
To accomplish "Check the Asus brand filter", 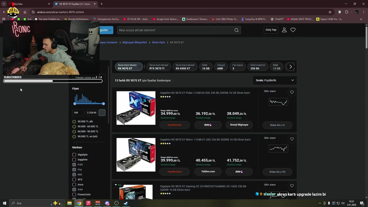I will point(74,185).
